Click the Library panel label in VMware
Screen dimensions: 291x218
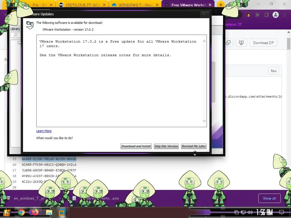[15, 29]
